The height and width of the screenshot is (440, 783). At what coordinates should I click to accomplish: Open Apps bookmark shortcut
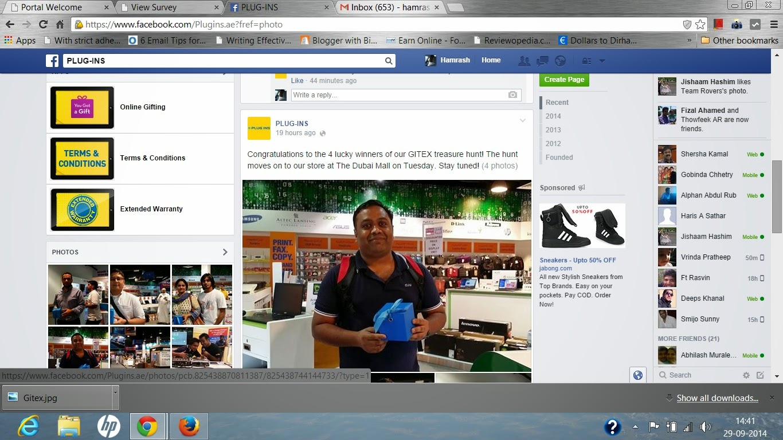click(20, 41)
